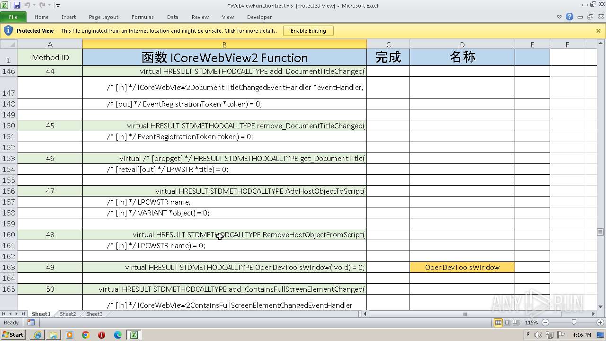The image size is (606, 341).
Task: Launch Internet Explorer from taskbar
Action: [37, 335]
